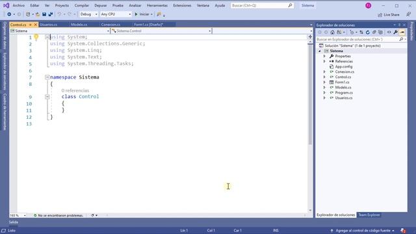Click the Visual Studio logo icon
This screenshot has height=234, width=416.
[6, 5]
